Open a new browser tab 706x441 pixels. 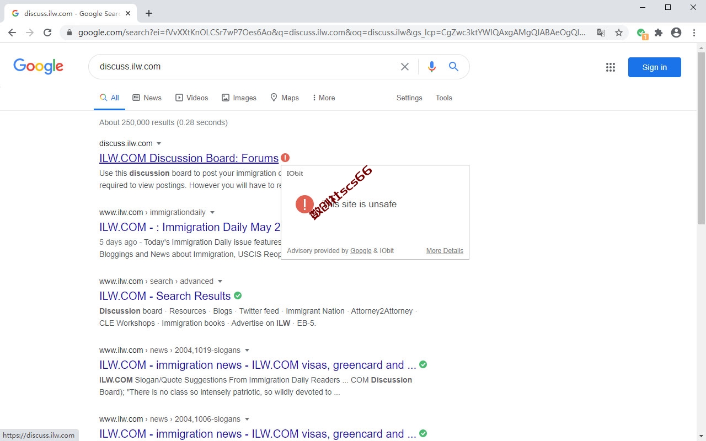coord(149,13)
